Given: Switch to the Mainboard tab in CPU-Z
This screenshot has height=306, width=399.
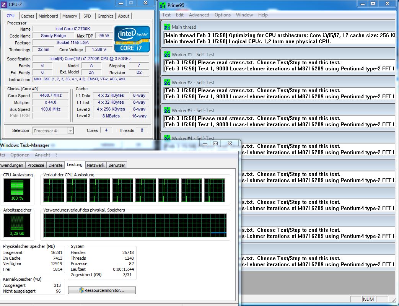Looking at the screenshot, I should click(48, 16).
